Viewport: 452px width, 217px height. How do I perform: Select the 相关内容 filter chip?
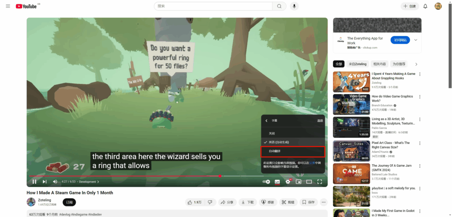point(379,64)
